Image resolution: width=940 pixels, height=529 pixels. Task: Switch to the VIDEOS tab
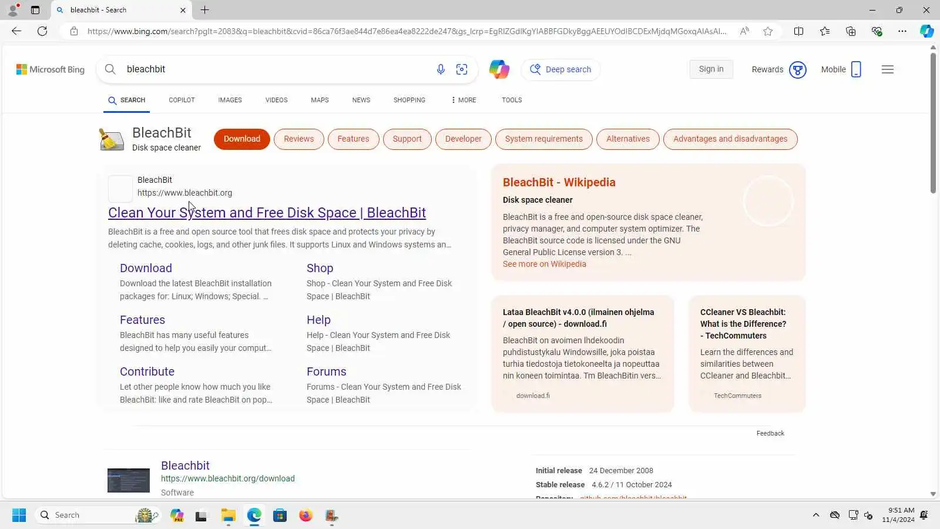(x=276, y=100)
